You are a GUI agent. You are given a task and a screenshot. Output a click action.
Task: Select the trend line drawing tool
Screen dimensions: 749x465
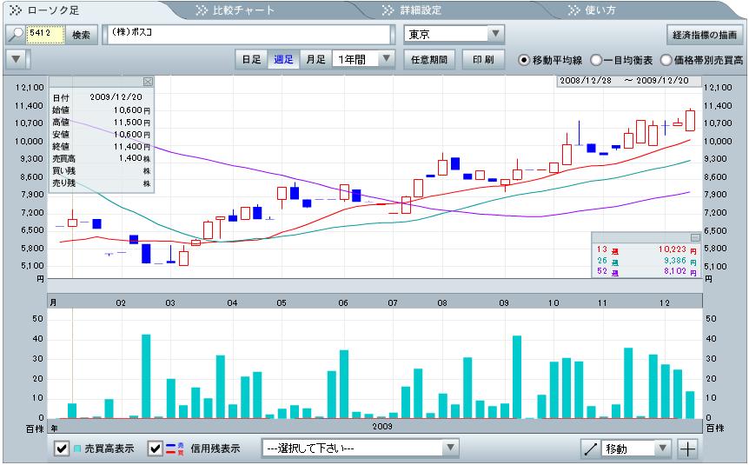(x=591, y=448)
